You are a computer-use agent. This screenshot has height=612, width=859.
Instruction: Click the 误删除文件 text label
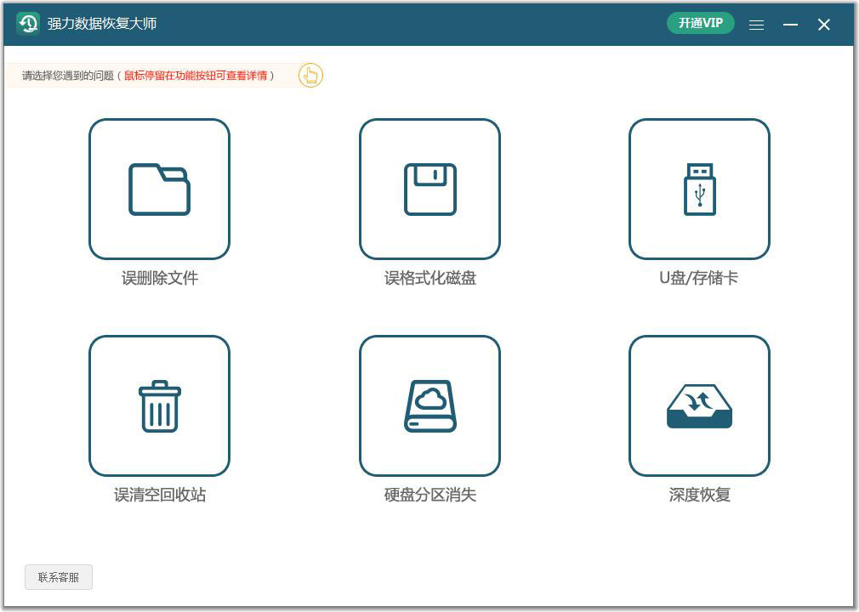pyautogui.click(x=159, y=277)
